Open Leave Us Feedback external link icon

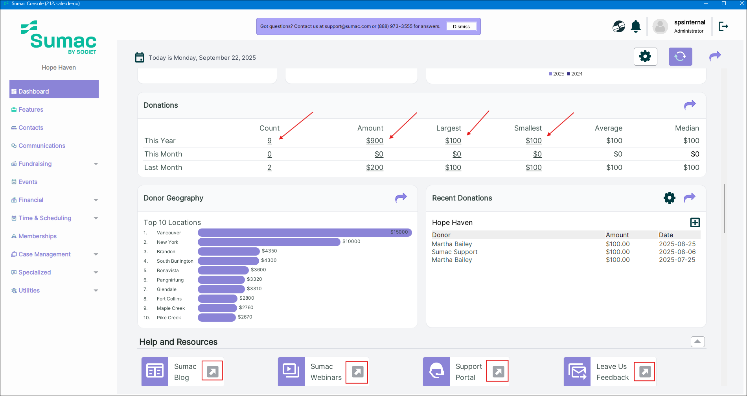coord(644,372)
